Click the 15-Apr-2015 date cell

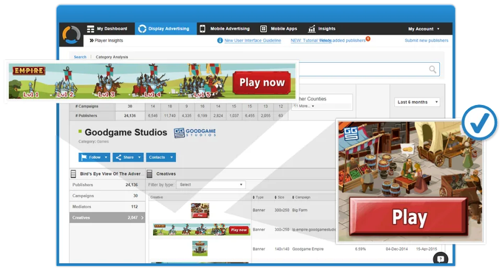[x=427, y=249]
